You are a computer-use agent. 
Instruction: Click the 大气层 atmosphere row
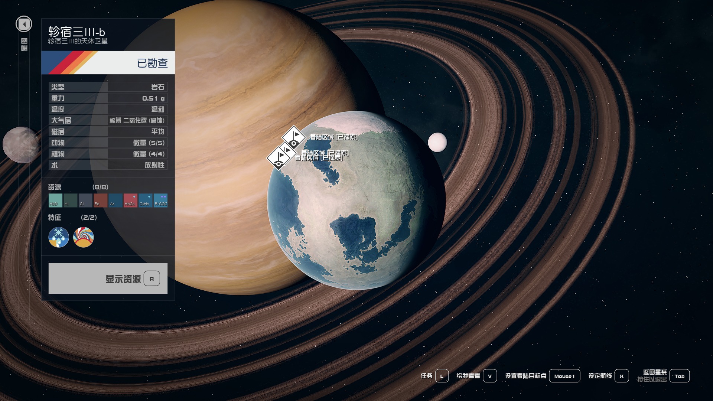coord(108,120)
